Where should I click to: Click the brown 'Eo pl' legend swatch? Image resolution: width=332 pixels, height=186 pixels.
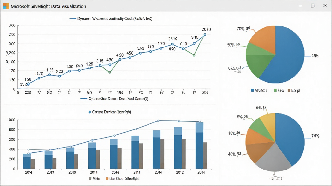pyautogui.click(x=289, y=90)
